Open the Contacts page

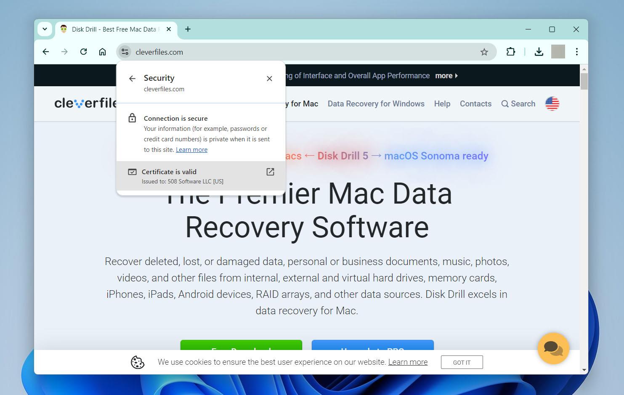pyautogui.click(x=475, y=103)
